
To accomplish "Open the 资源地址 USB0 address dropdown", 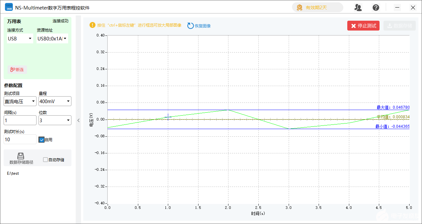I will tap(52, 38).
